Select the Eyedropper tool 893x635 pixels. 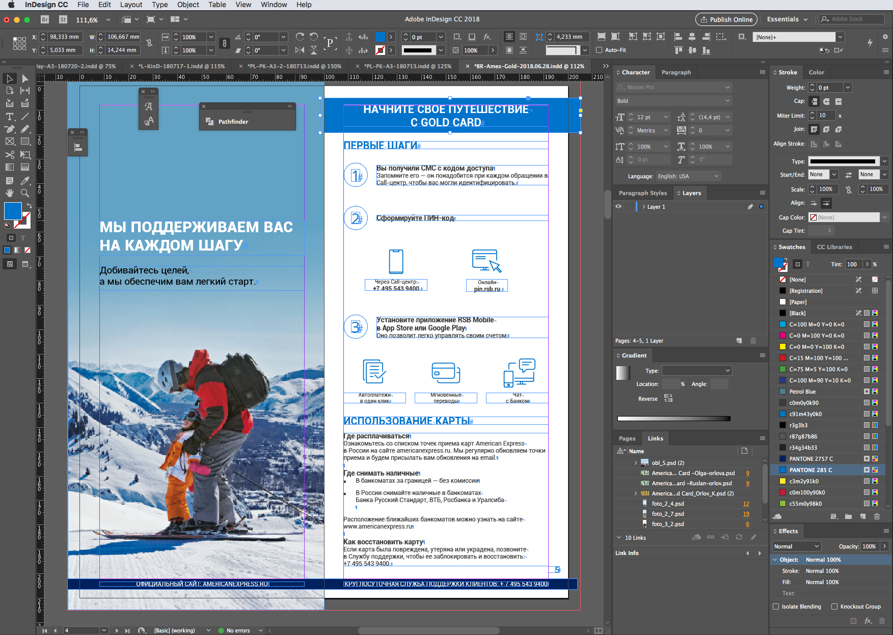tap(25, 181)
